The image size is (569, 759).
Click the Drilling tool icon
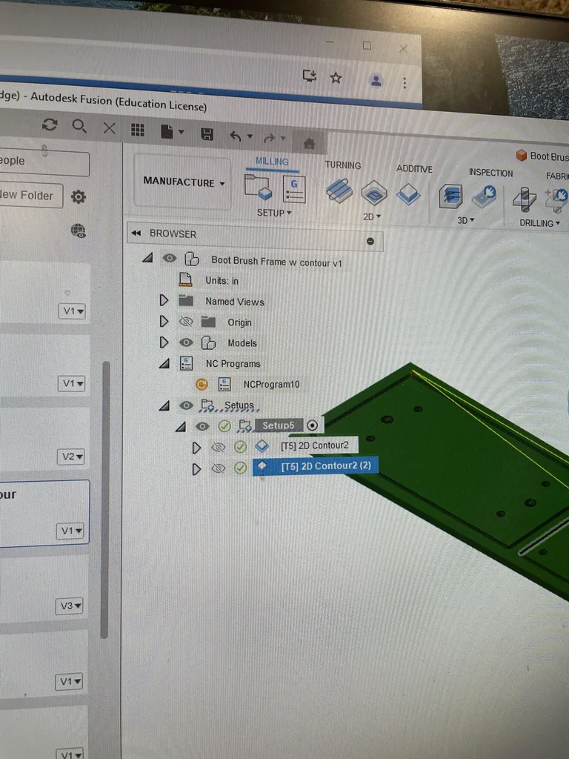[525, 199]
